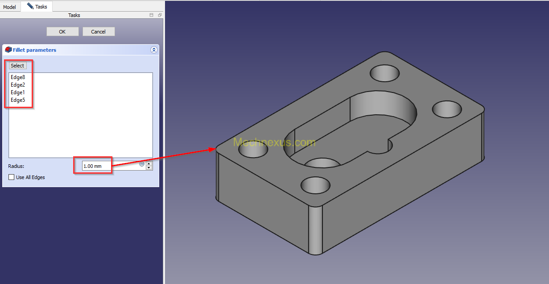Click the Select edges button

(17, 66)
